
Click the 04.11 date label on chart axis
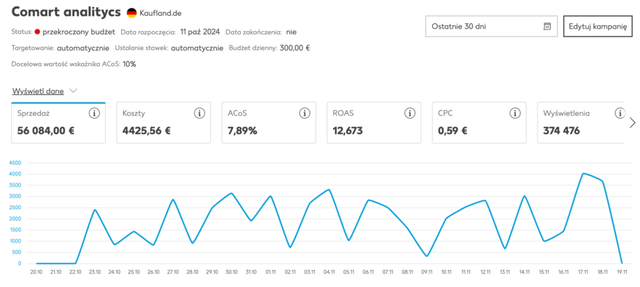click(329, 272)
